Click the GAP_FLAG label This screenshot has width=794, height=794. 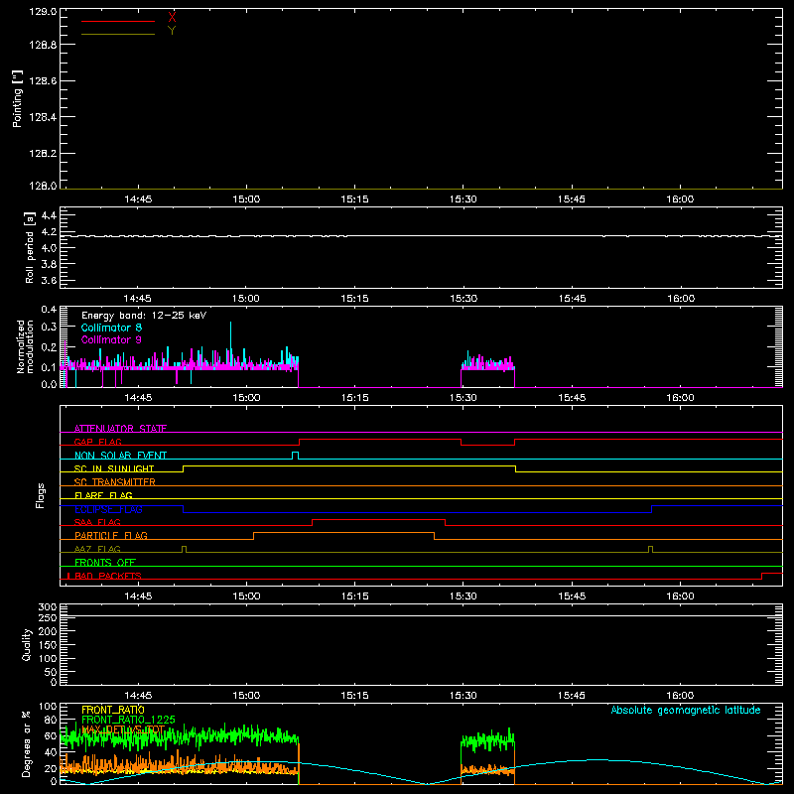click(x=97, y=442)
